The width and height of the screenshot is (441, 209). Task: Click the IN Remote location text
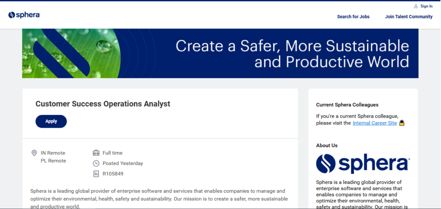click(x=53, y=153)
